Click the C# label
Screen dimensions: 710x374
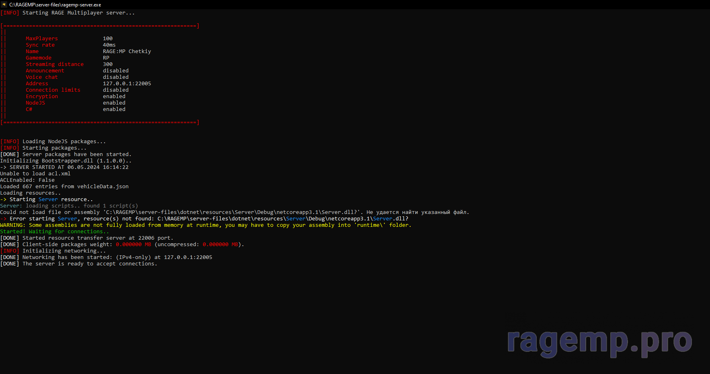(x=29, y=109)
